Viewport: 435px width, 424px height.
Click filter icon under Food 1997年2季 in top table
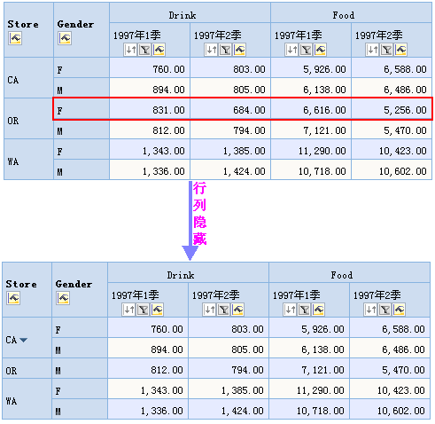[386, 50]
